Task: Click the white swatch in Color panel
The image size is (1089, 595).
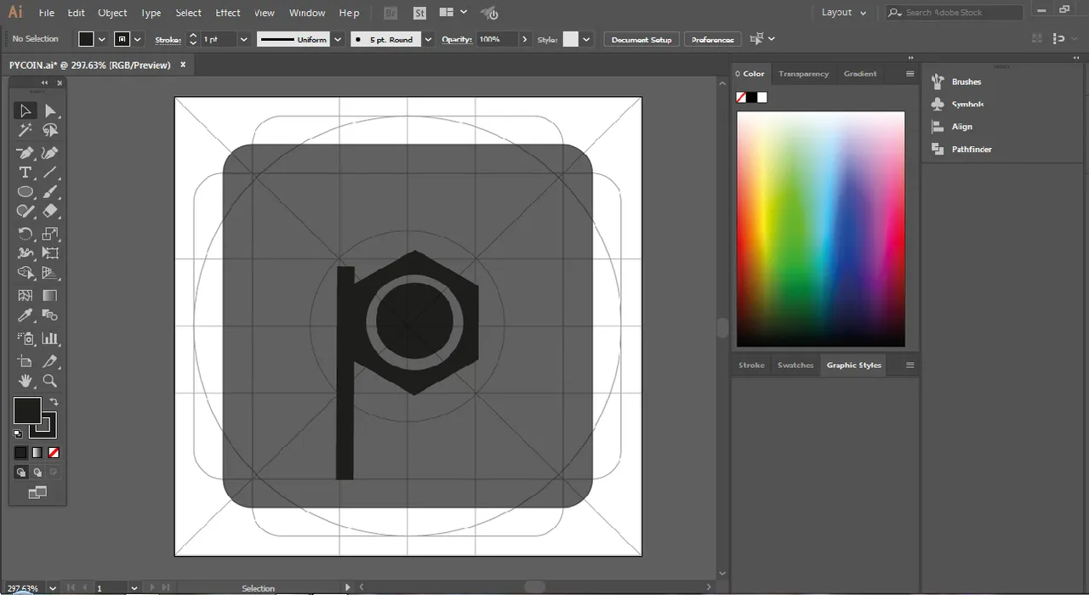Action: tap(762, 97)
